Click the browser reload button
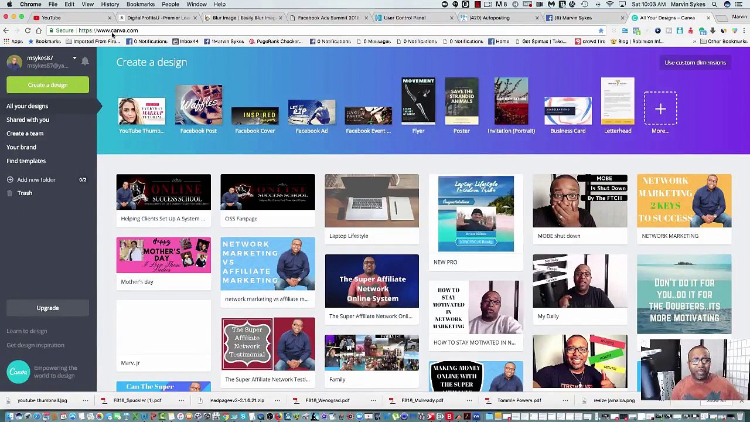 28,30
